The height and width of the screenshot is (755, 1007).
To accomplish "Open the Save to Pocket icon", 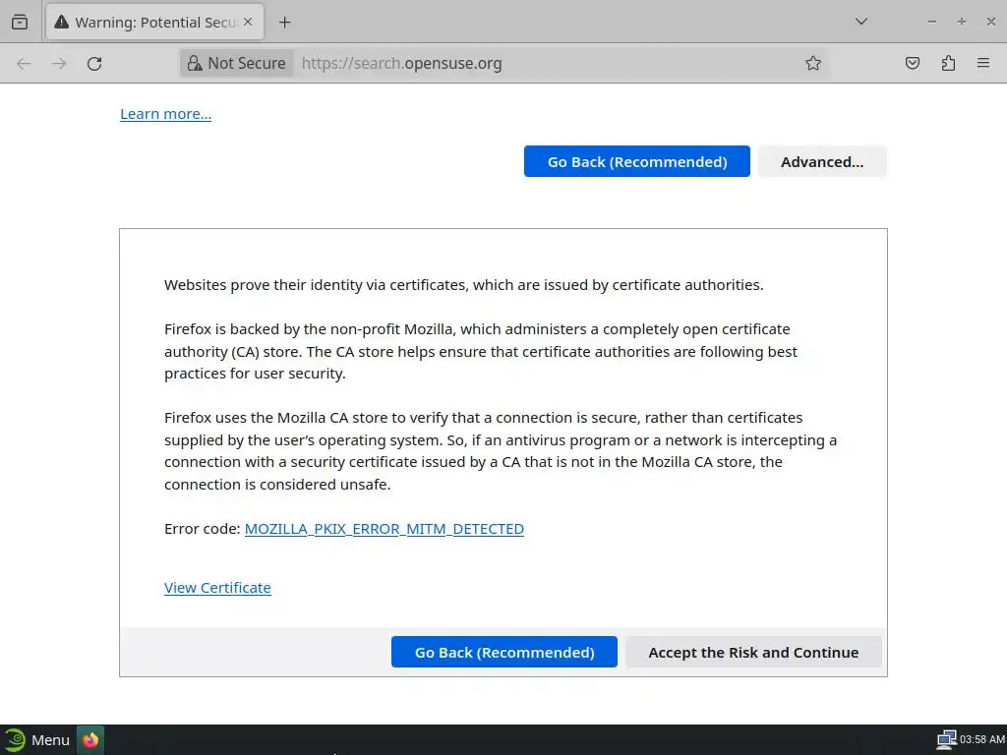I will coord(912,63).
